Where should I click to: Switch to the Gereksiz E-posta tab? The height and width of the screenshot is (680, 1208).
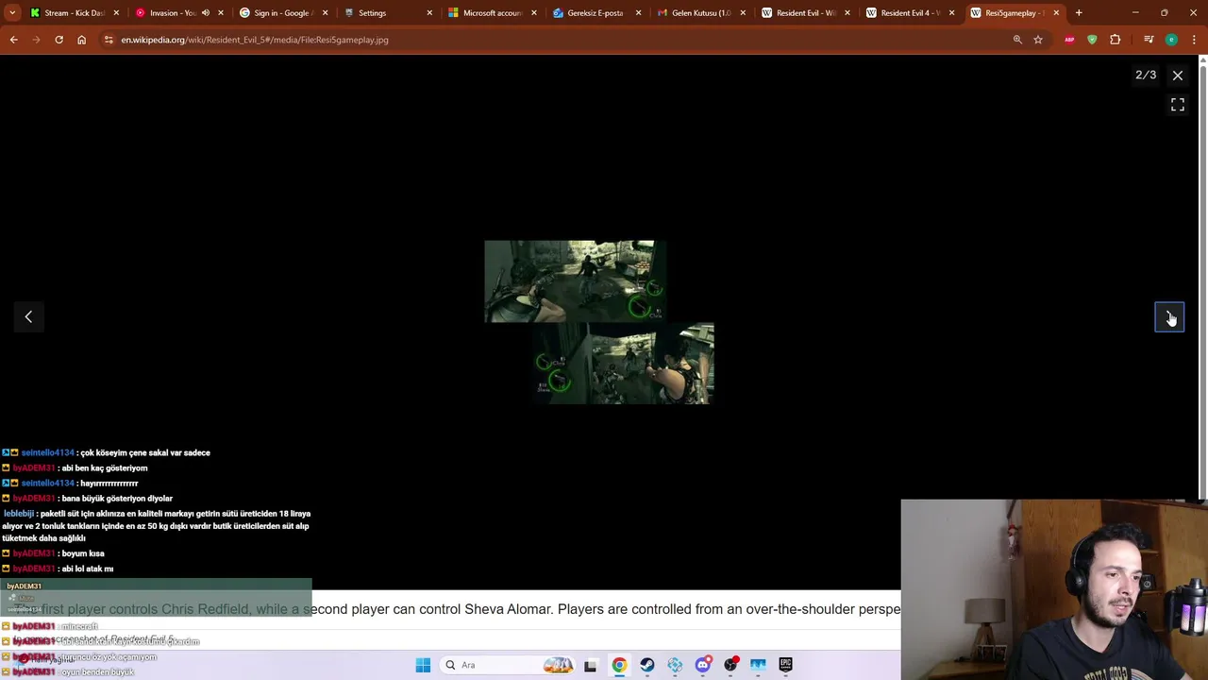pyautogui.click(x=595, y=13)
